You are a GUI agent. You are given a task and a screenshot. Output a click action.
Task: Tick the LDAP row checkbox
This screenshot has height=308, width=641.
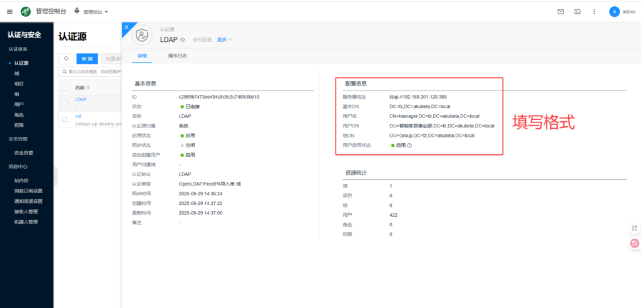click(65, 102)
